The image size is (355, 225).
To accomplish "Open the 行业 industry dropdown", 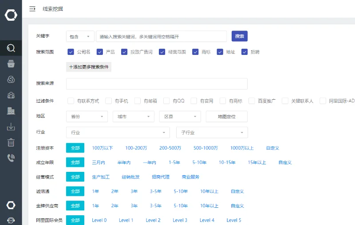I will pos(118,132).
